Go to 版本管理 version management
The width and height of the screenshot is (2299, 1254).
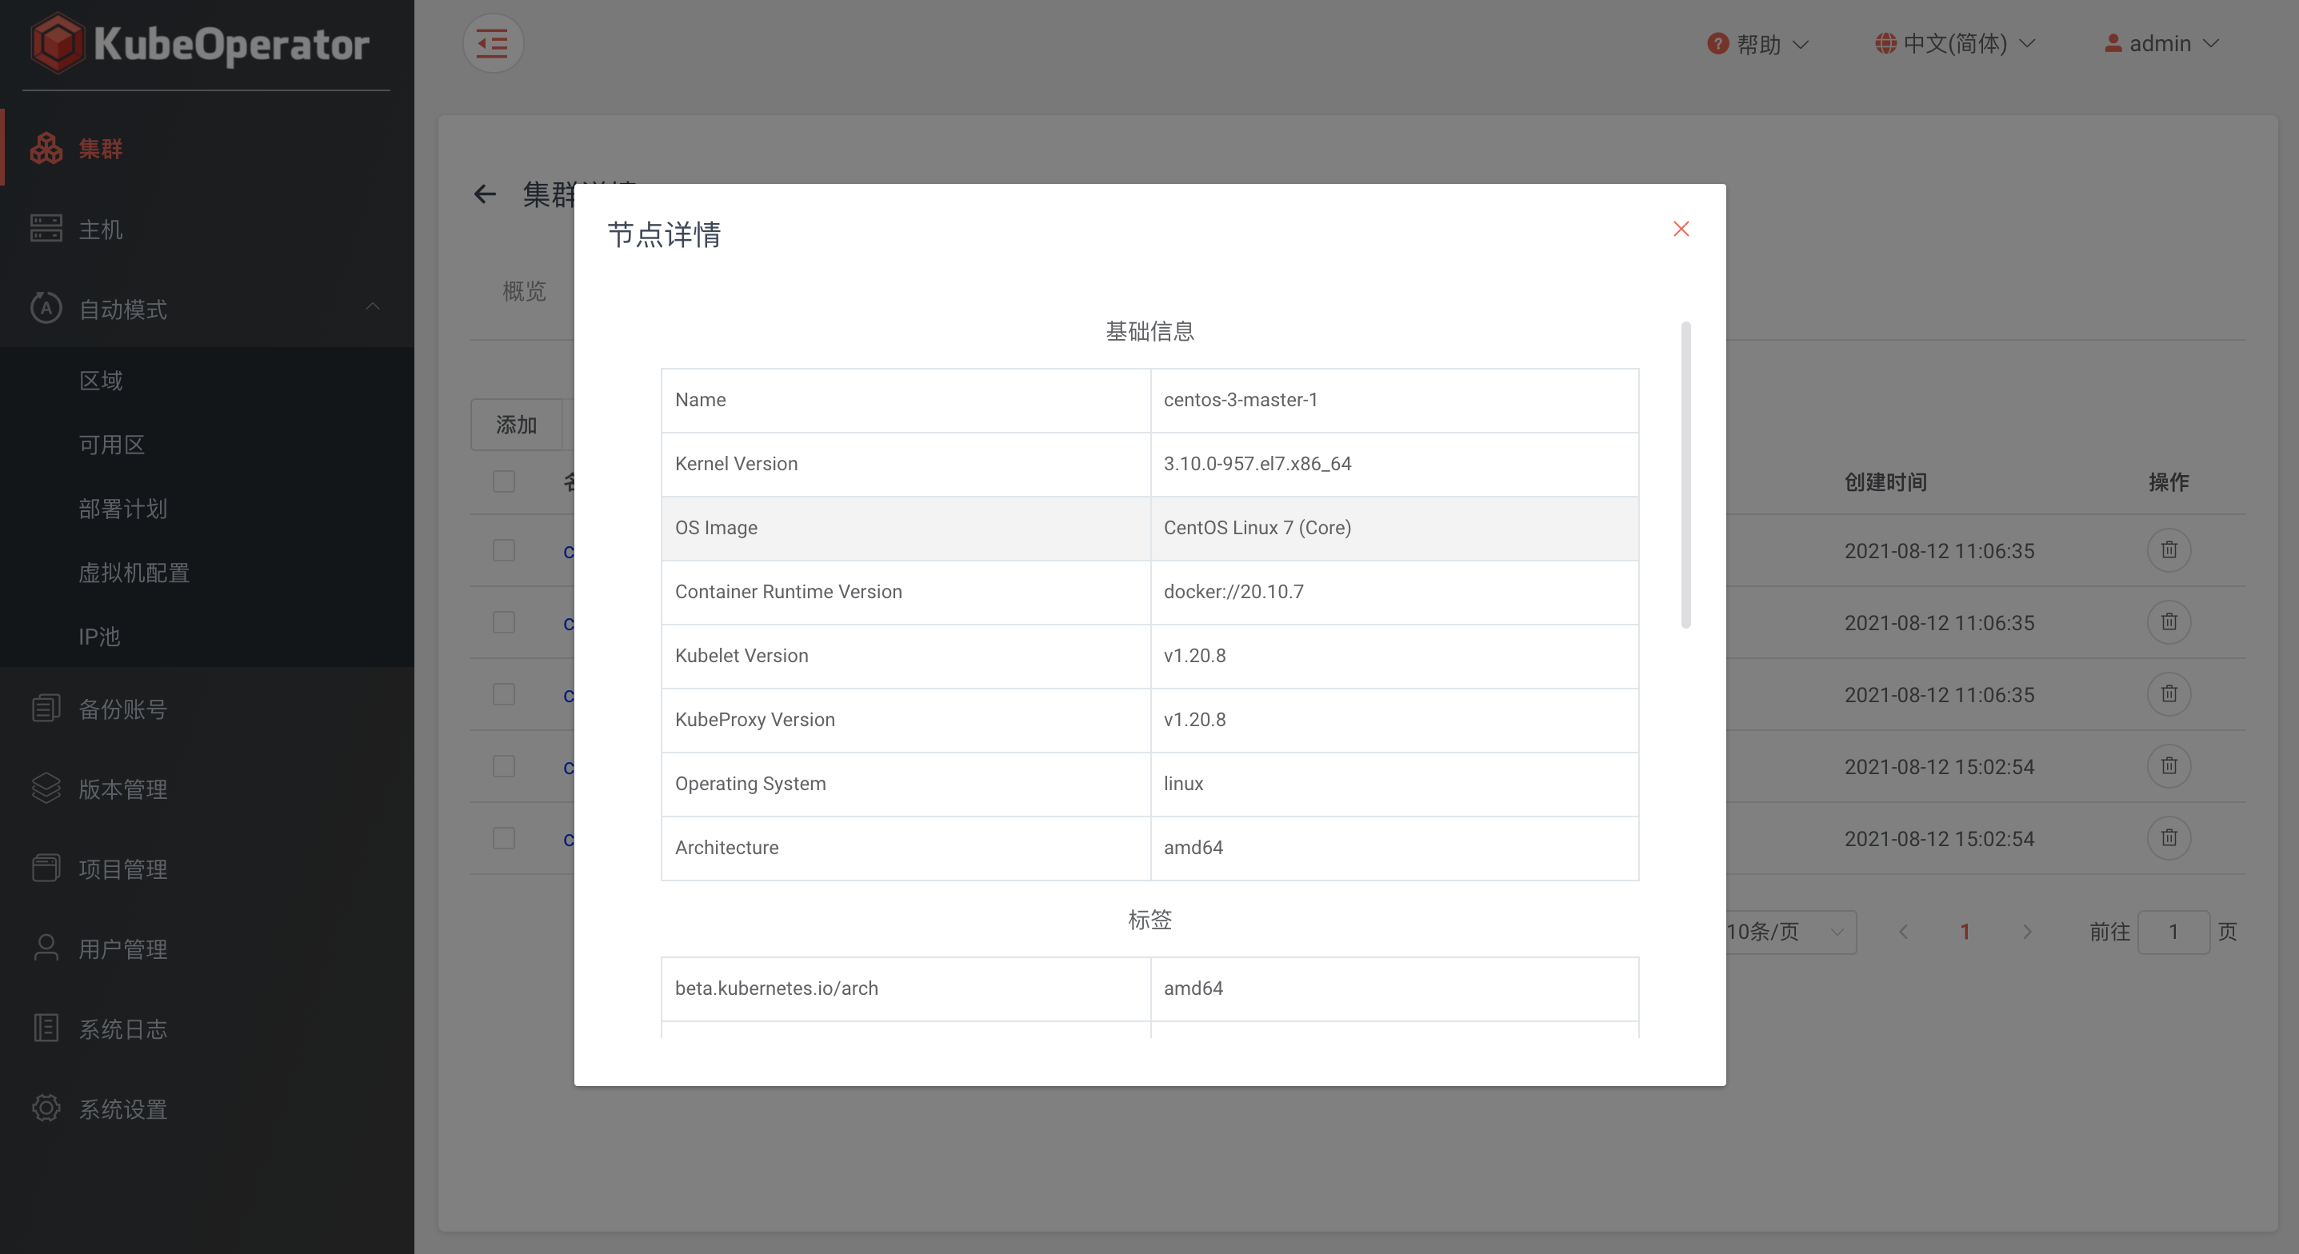[122, 789]
